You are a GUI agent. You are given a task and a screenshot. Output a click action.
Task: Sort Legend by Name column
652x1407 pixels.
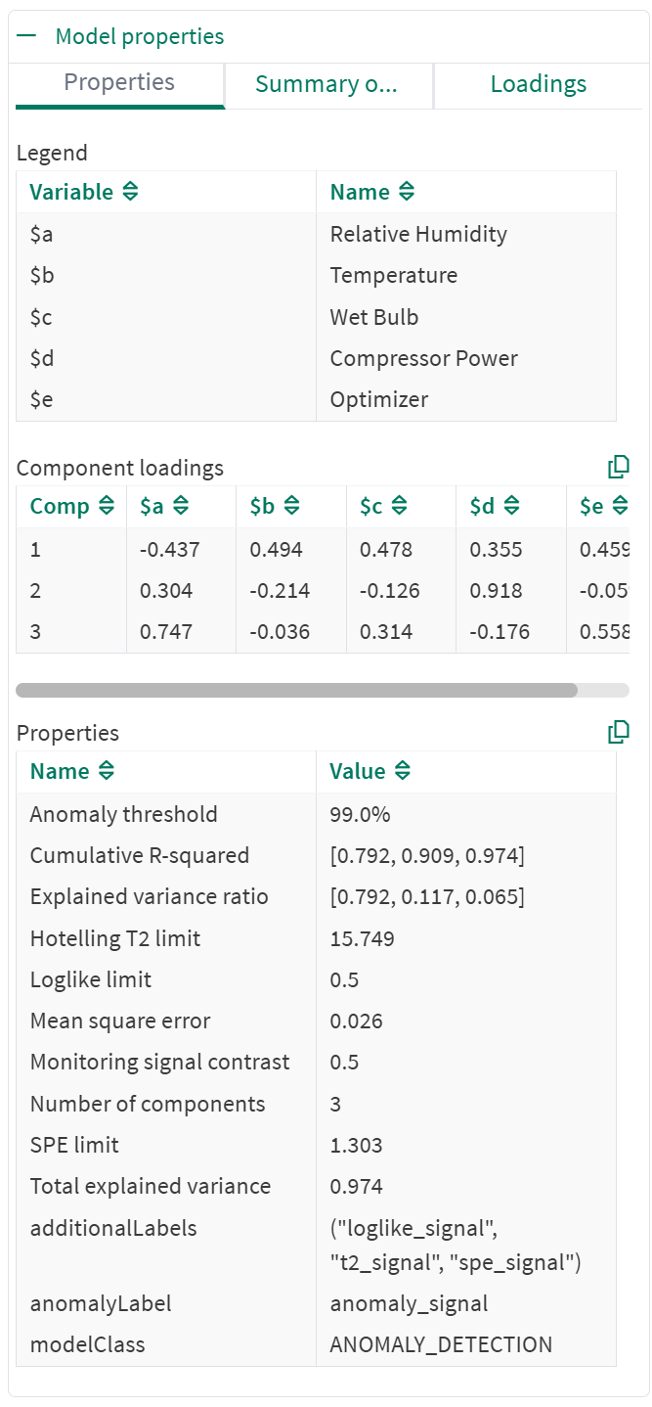coord(407,192)
